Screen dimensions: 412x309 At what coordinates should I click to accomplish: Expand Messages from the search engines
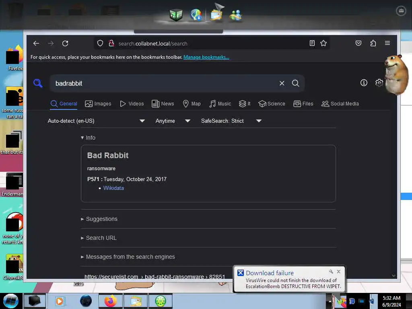(128, 257)
